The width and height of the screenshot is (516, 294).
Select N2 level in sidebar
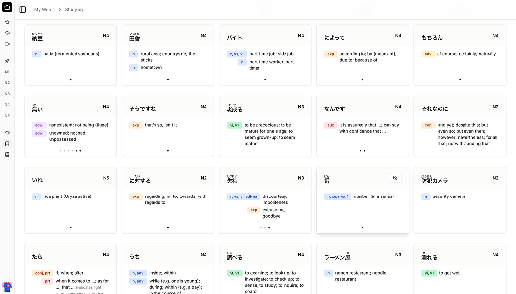[7, 82]
